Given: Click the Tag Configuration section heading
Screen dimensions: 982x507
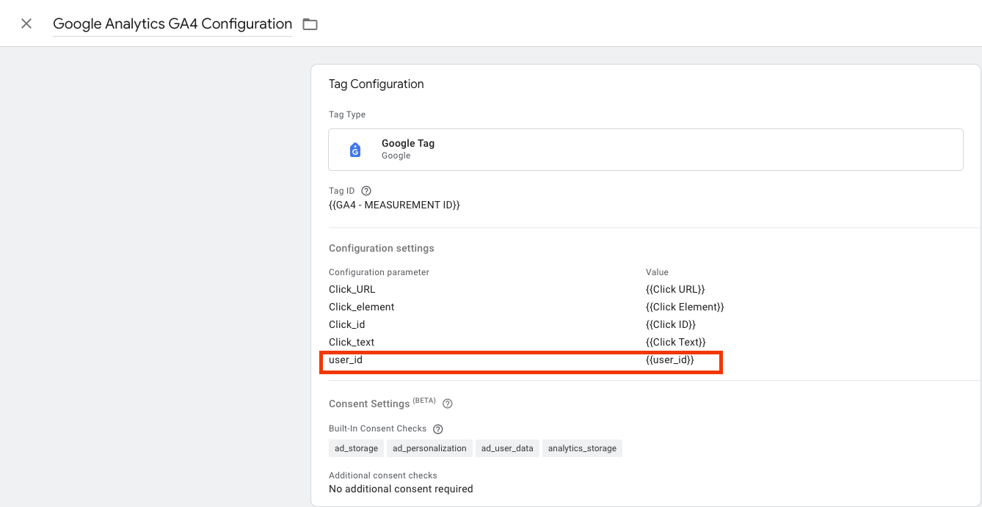Looking at the screenshot, I should coord(377,84).
